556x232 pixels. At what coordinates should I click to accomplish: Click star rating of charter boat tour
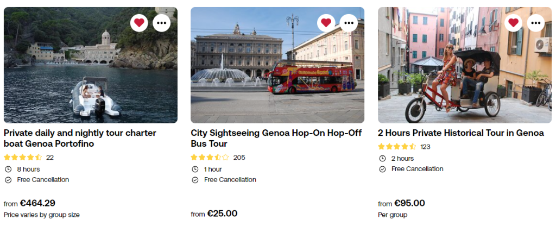tap(23, 158)
